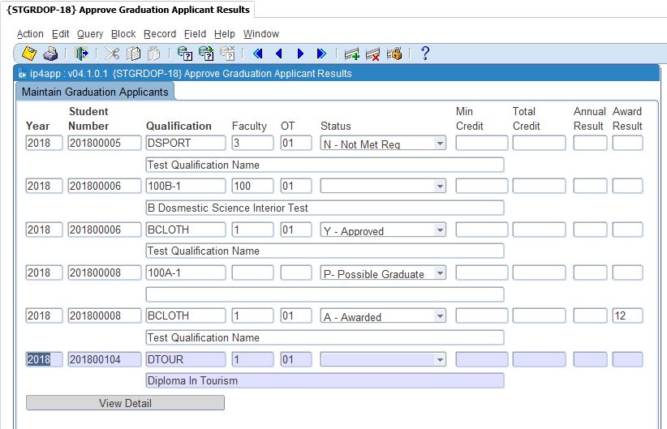Viewport: 667px width, 429px height.
Task: Click the Delete Record icon
Action: 373,54
